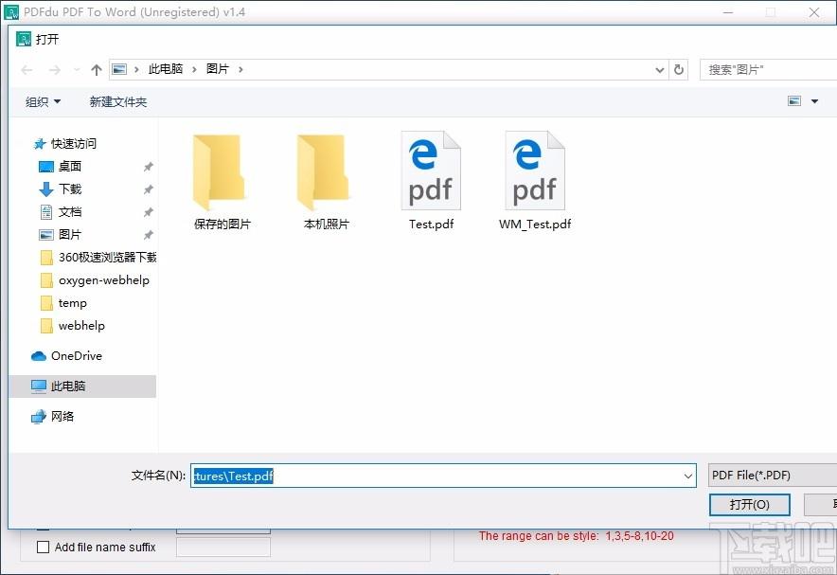837x575 pixels.
Task: Click 图片 breadcrumb in the address bar
Action: point(217,69)
